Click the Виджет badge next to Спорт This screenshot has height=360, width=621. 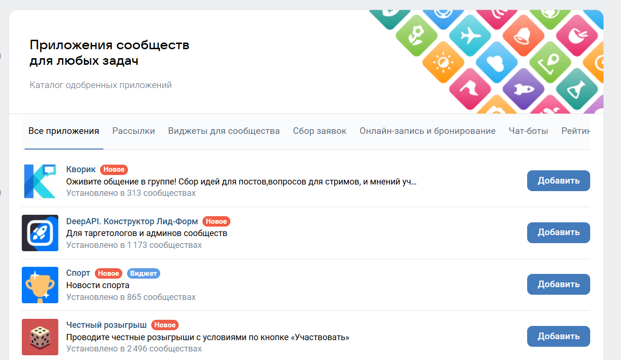(143, 273)
